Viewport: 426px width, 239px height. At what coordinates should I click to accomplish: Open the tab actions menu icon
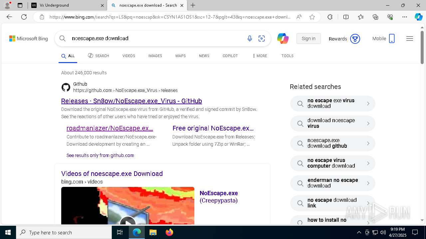pos(20,5)
